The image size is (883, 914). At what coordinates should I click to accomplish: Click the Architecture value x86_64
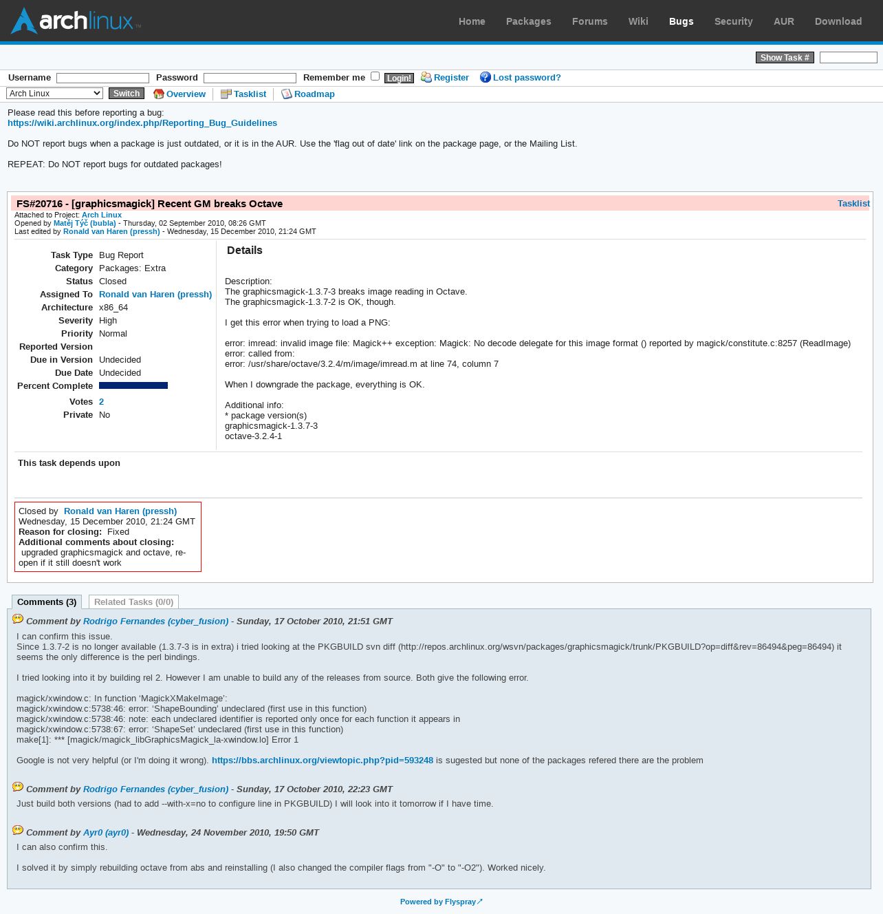click(x=113, y=308)
